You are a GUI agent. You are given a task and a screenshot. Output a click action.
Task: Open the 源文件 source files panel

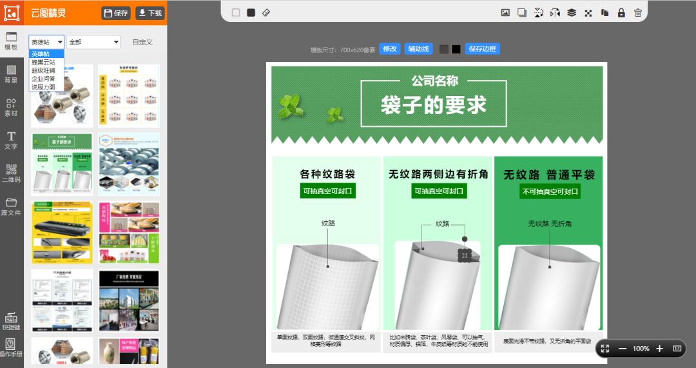click(x=11, y=207)
